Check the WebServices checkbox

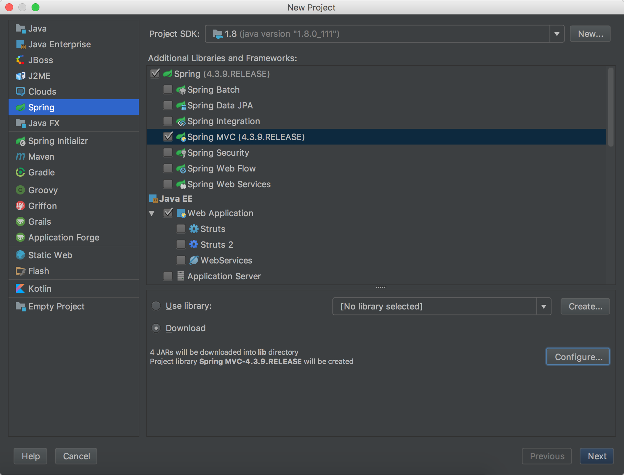coord(181,260)
